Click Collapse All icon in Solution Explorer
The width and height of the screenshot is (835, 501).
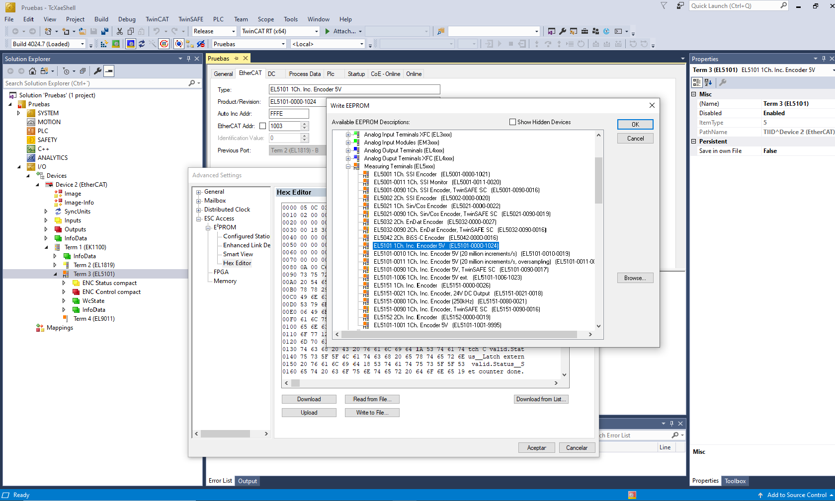tap(83, 71)
